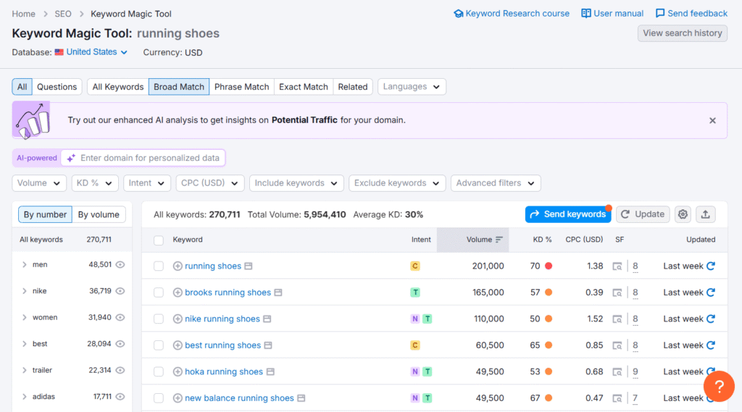The image size is (742, 412).
Task: Sort groups By volume
Action: [x=99, y=214]
